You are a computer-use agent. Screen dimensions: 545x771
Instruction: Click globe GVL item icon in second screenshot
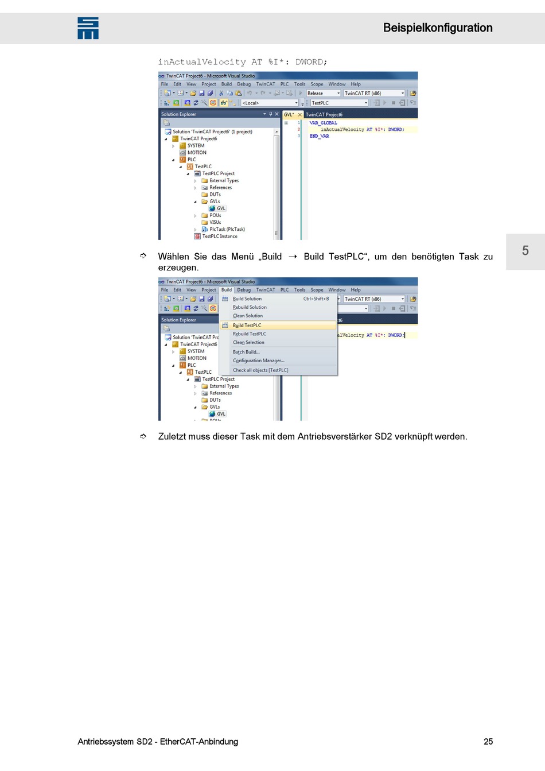212,414
